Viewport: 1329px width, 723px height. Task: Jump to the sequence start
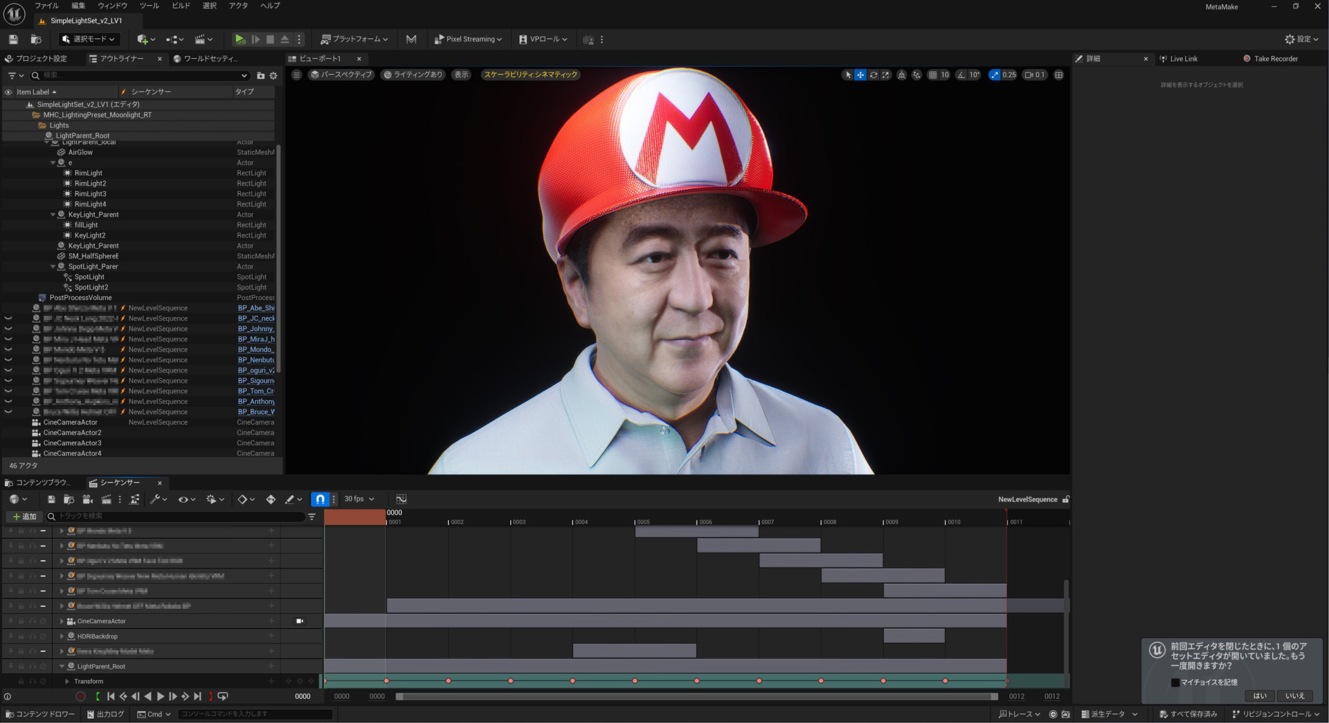point(111,697)
